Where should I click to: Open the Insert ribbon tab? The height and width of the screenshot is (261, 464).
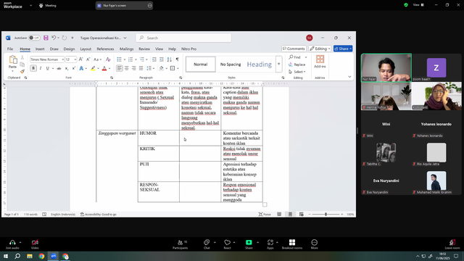[x=40, y=49]
